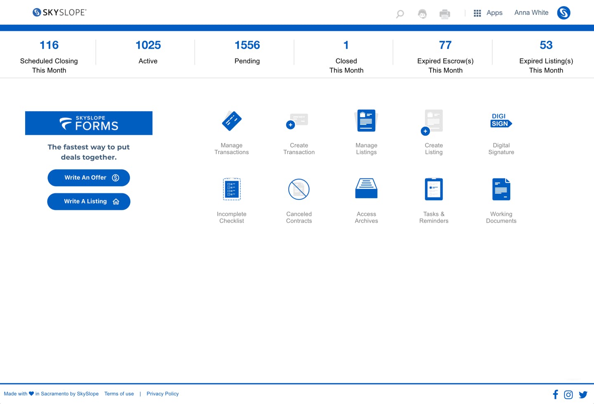This screenshot has width=594, height=404.
Task: Click the printer icon in header
Action: [445, 14]
